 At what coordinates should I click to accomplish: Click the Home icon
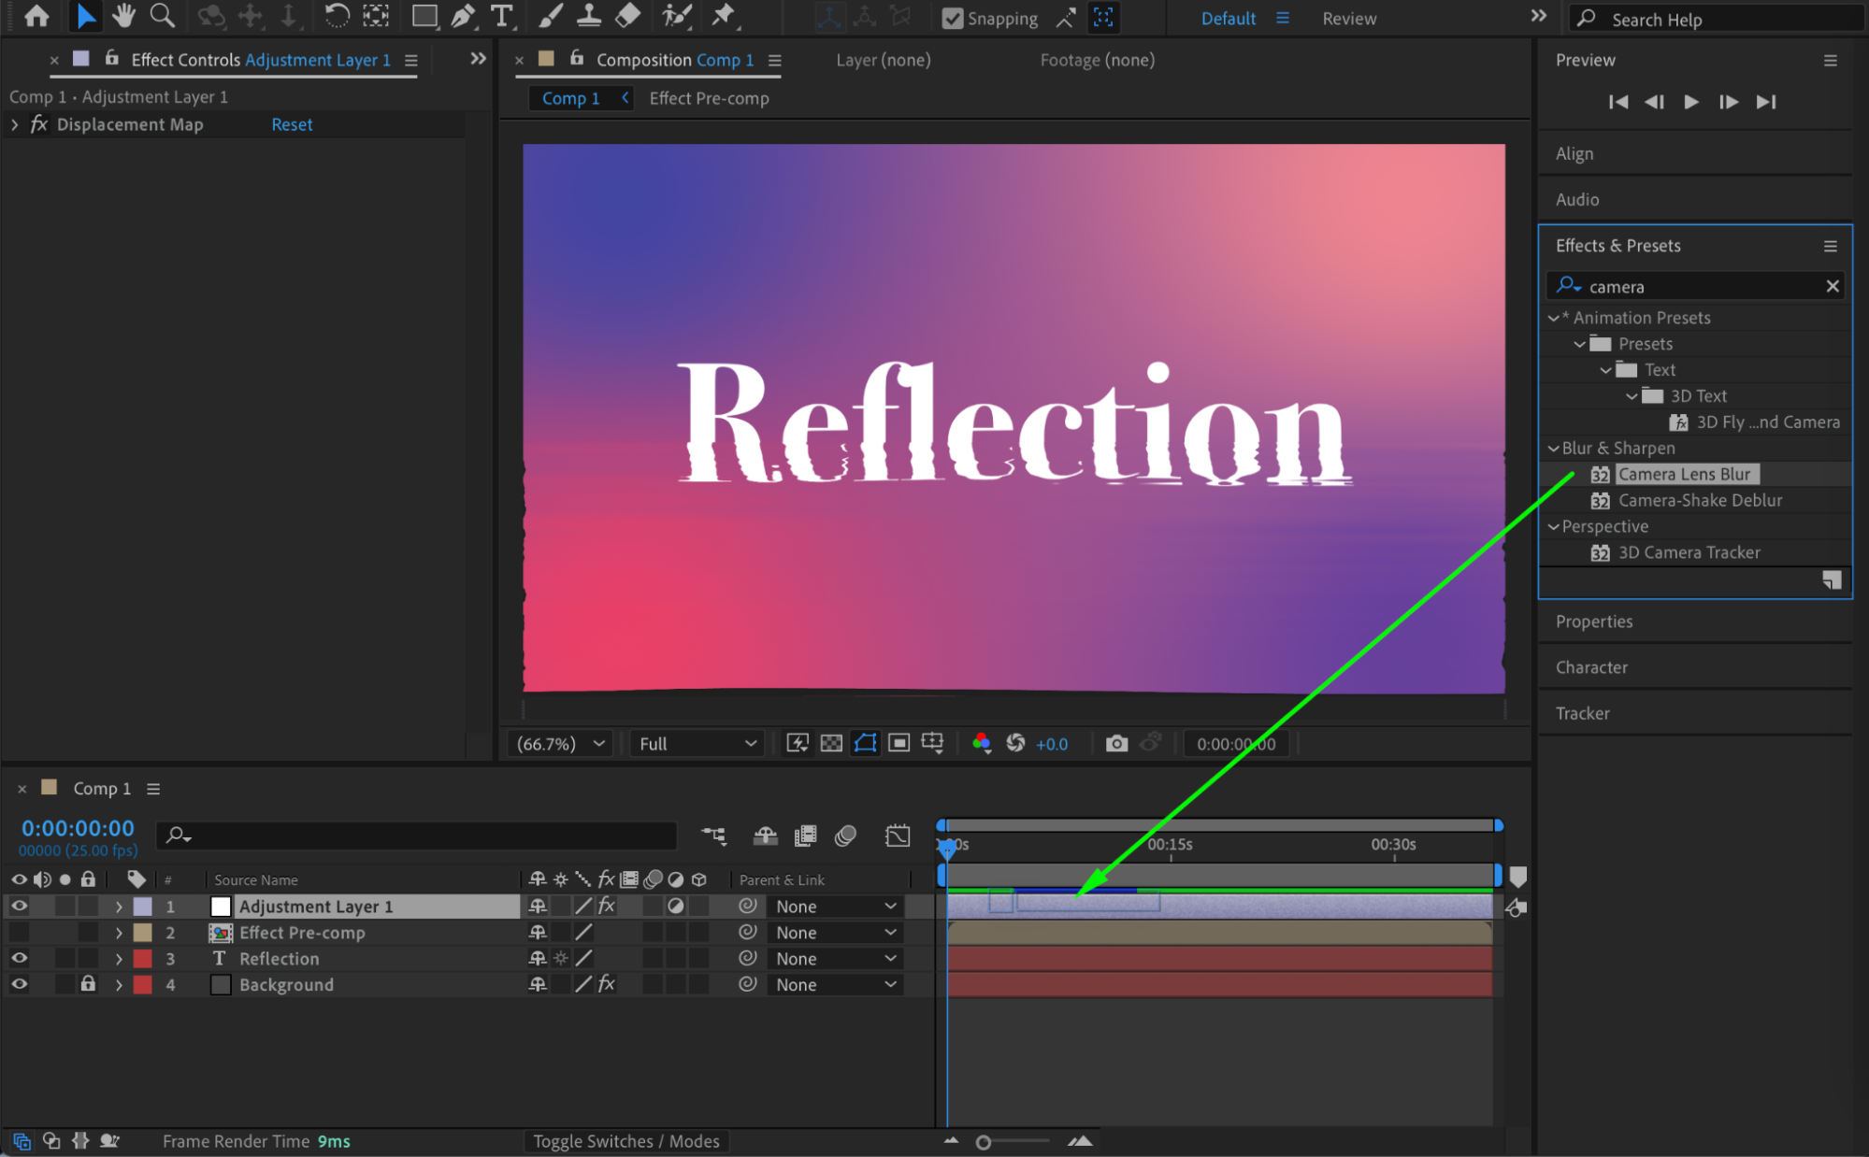tap(37, 16)
